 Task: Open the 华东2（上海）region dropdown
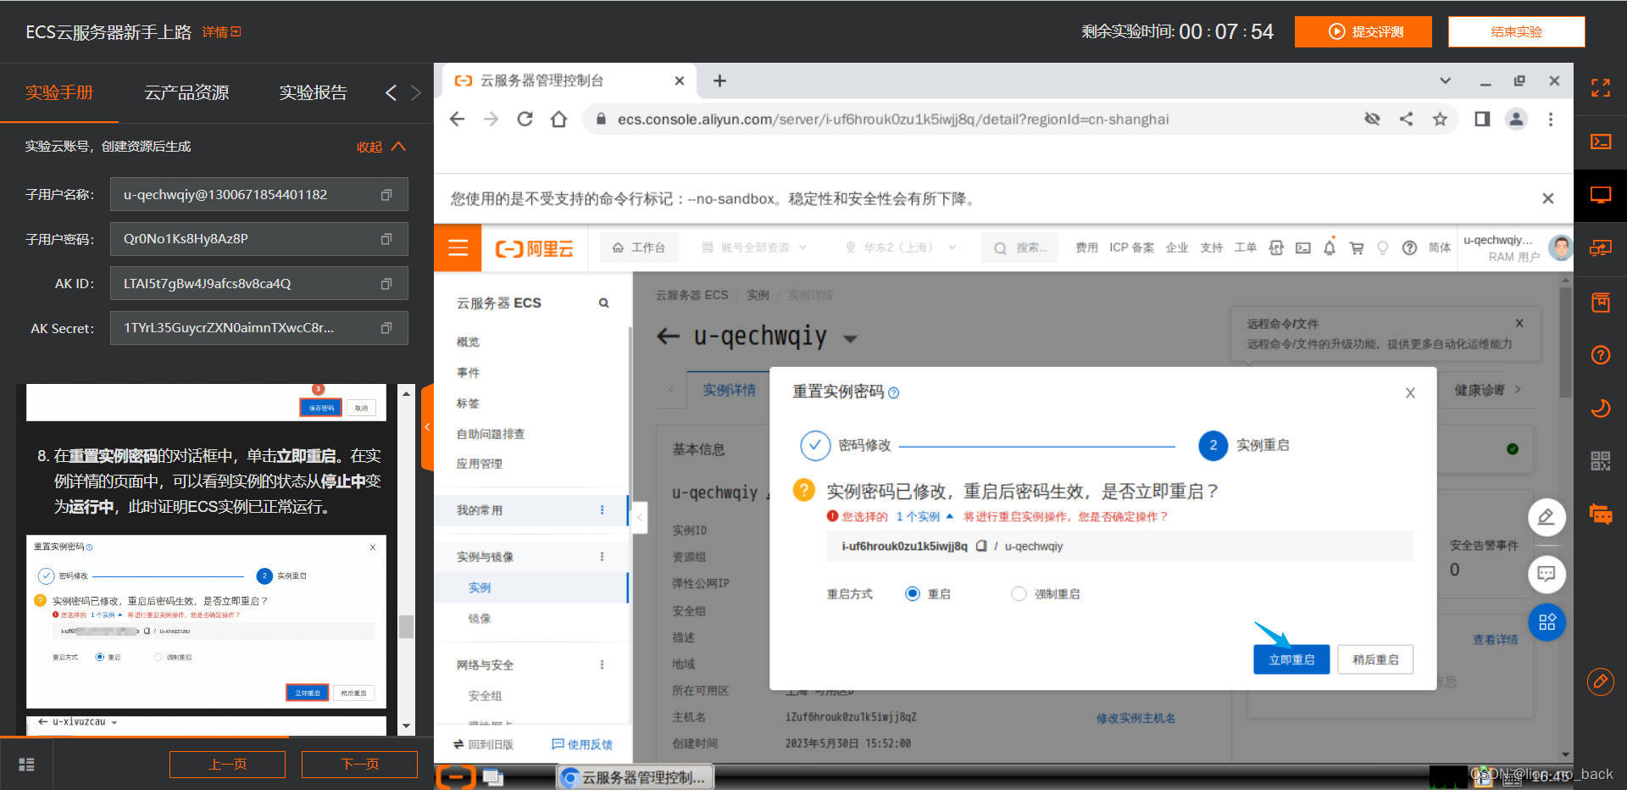coord(901,248)
